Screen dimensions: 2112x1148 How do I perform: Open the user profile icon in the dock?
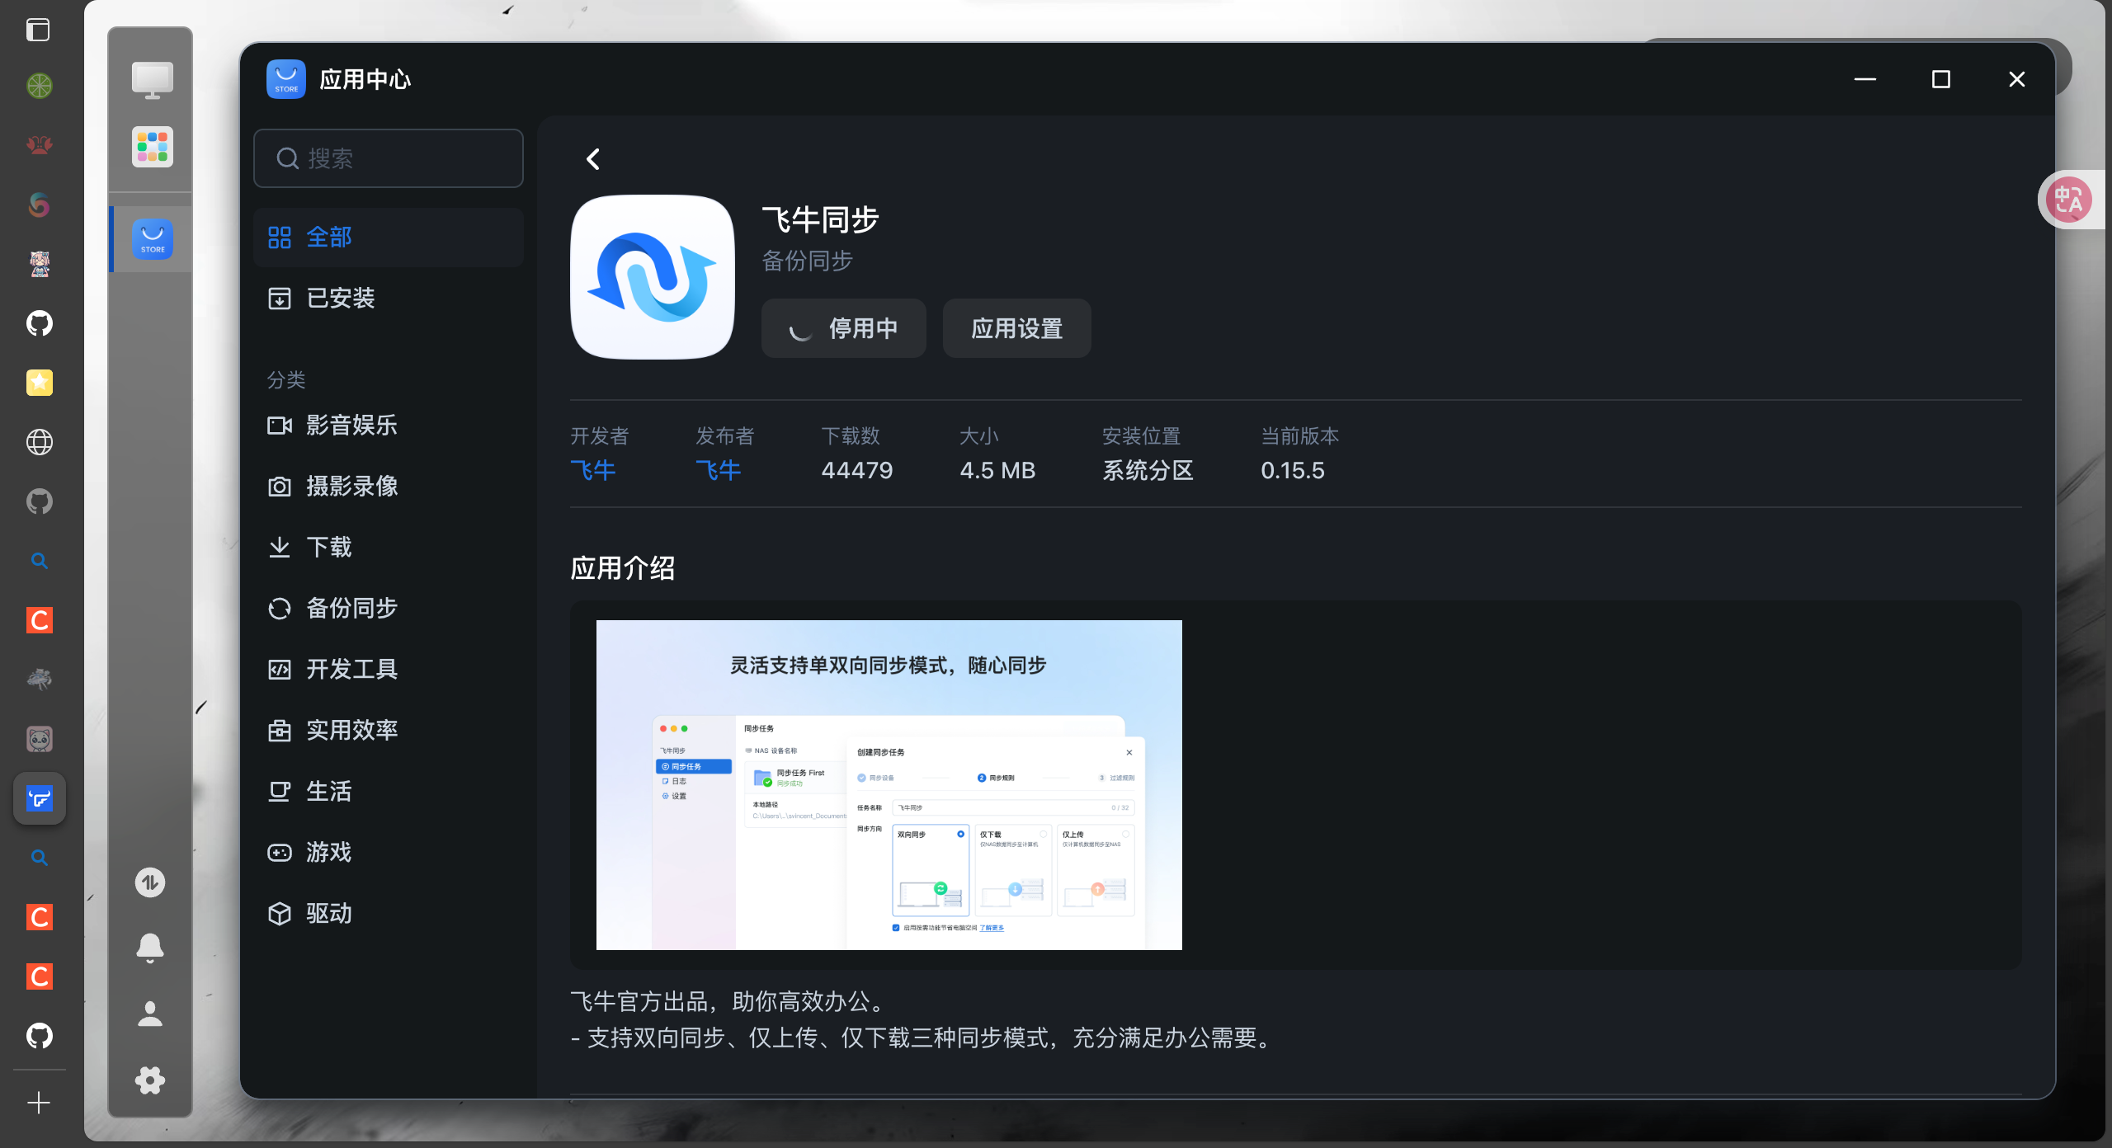point(150,1014)
